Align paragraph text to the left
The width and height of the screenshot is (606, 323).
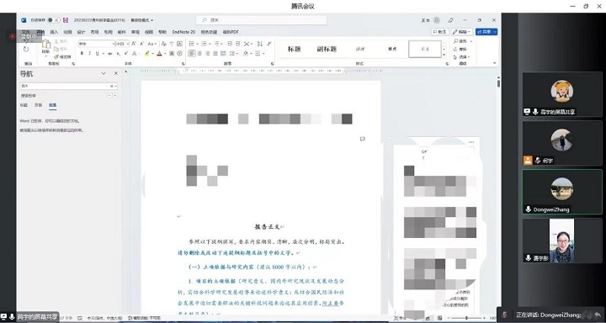coord(192,54)
